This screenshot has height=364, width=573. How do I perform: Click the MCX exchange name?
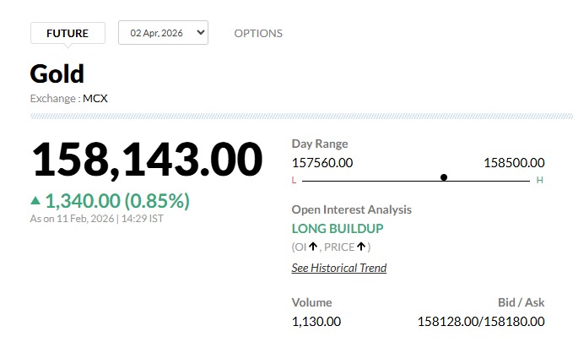(x=95, y=98)
